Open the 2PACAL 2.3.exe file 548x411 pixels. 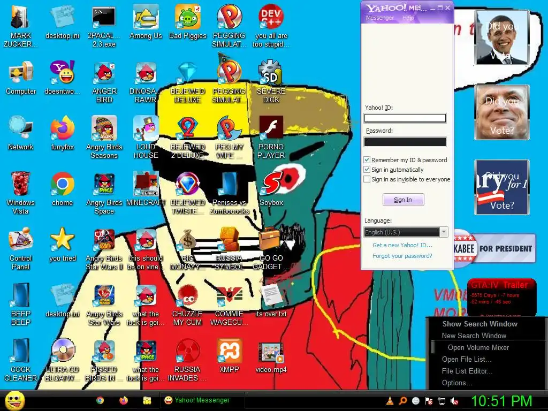tap(104, 26)
